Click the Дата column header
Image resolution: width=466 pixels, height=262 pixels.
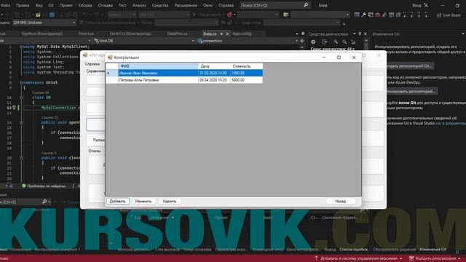click(215, 66)
